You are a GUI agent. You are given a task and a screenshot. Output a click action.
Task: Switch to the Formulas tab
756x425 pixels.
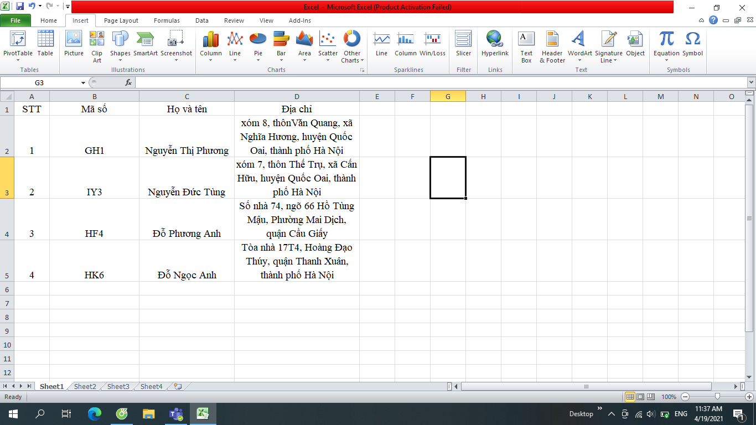click(x=167, y=20)
